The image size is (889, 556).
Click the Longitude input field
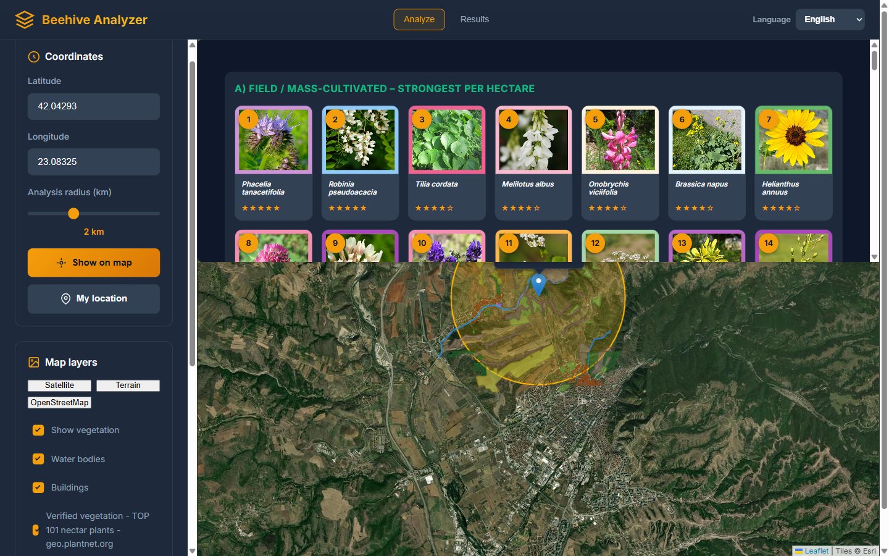point(94,162)
